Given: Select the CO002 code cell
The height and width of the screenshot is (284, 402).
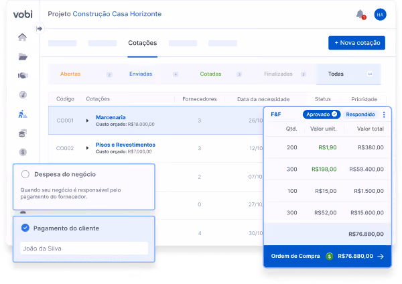Looking at the screenshot, I should pos(65,148).
